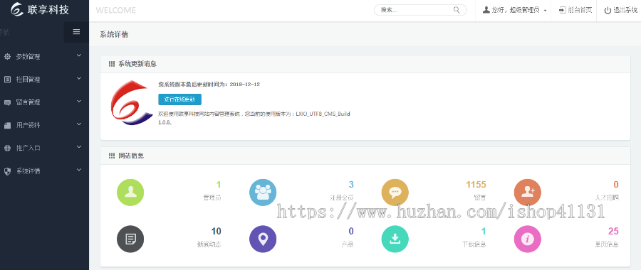Viewport: 641px width, 270px height.
Task: Click the green 管理员 circle icon
Action: click(x=130, y=193)
